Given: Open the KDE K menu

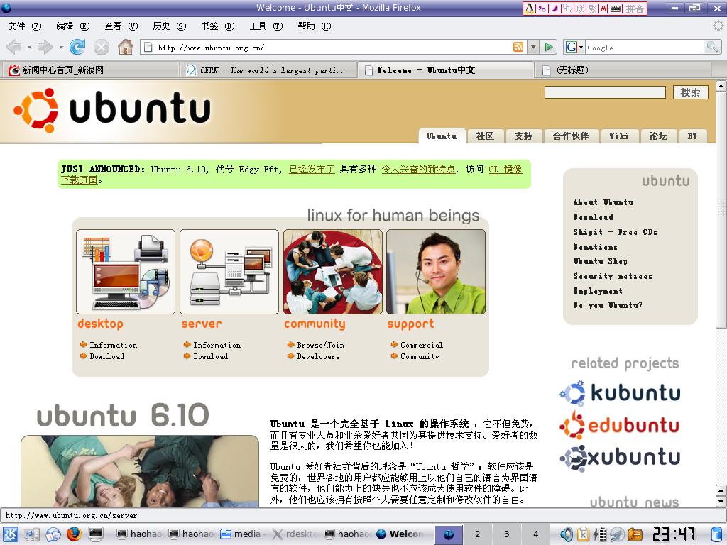Looking at the screenshot, I should pos(11,534).
